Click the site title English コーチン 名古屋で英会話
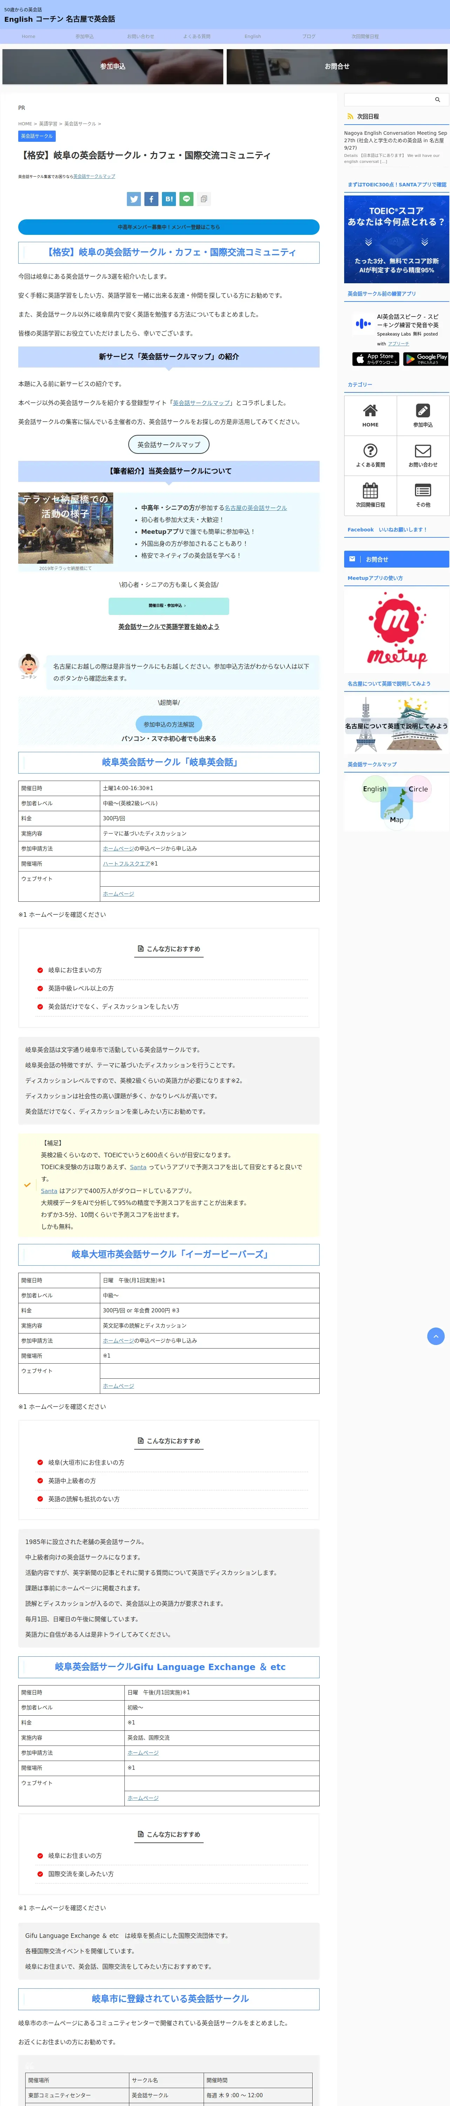 pos(60,19)
